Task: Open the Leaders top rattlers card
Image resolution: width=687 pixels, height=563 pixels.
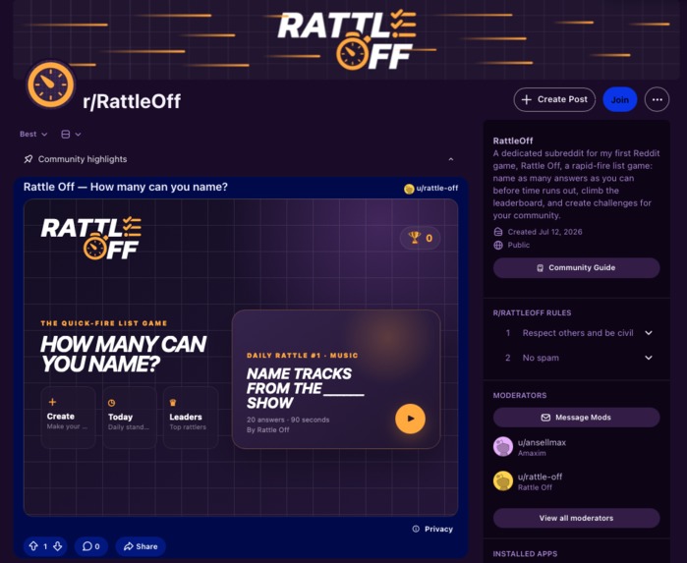Action: pyautogui.click(x=191, y=418)
